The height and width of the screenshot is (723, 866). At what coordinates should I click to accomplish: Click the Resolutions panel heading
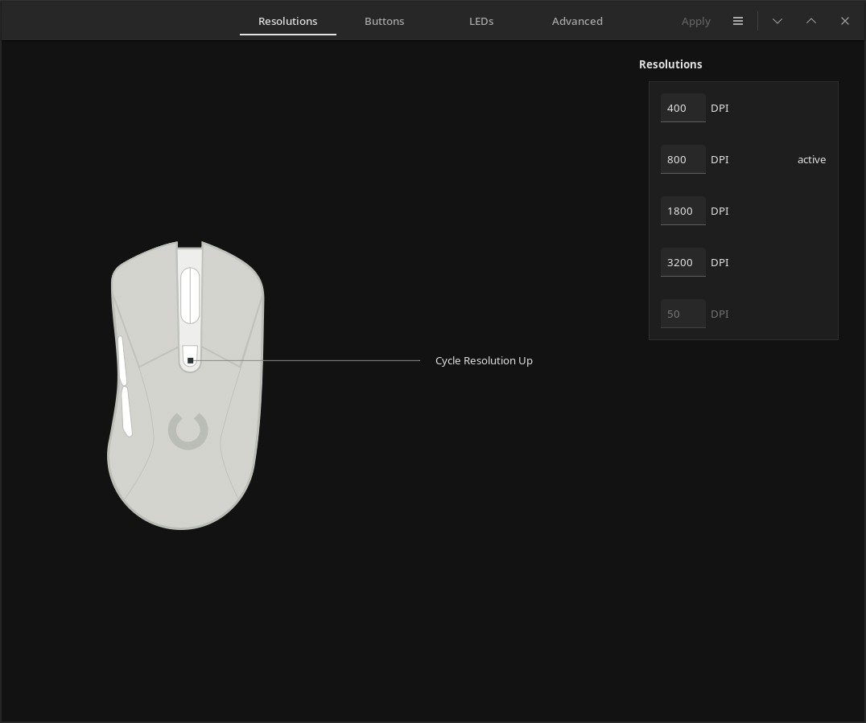pyautogui.click(x=670, y=64)
